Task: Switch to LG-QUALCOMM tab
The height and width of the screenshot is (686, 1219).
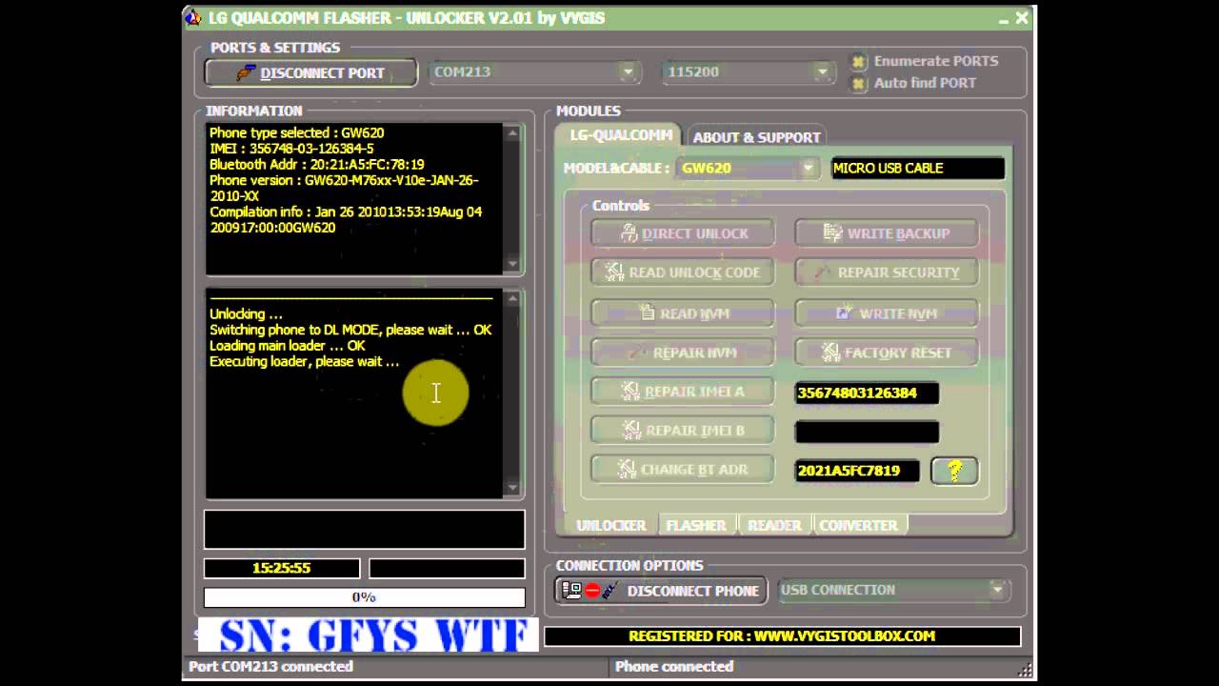Action: point(620,135)
